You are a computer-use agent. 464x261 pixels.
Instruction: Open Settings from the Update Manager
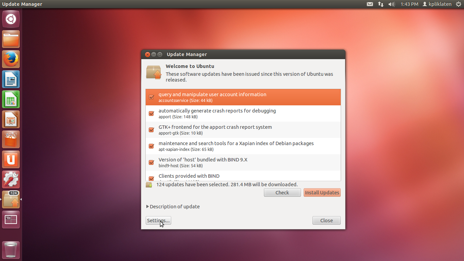(x=158, y=220)
